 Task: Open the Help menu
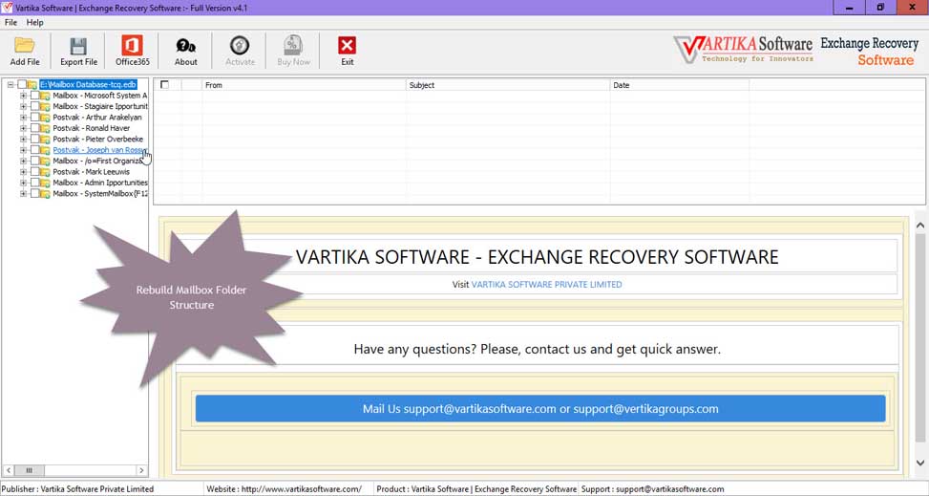35,23
